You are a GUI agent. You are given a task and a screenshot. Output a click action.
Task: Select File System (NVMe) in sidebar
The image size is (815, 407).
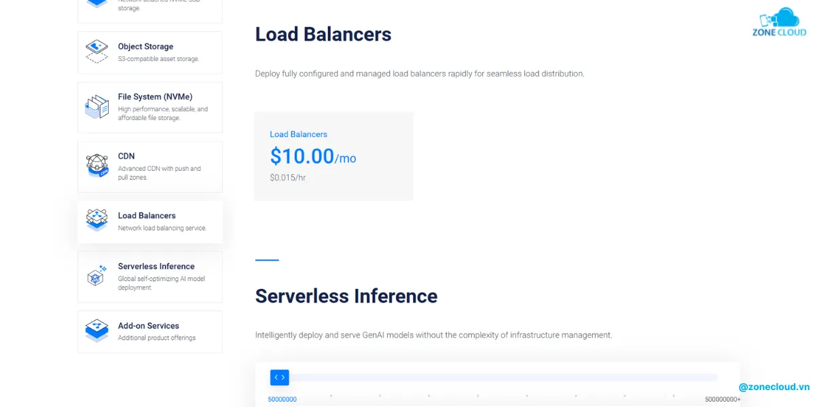coord(150,107)
